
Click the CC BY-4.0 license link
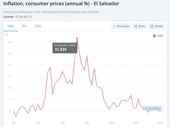22,17
